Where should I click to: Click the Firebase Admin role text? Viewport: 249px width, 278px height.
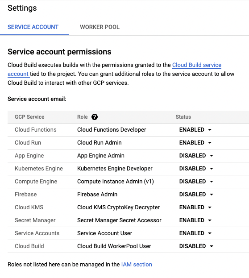(97, 195)
